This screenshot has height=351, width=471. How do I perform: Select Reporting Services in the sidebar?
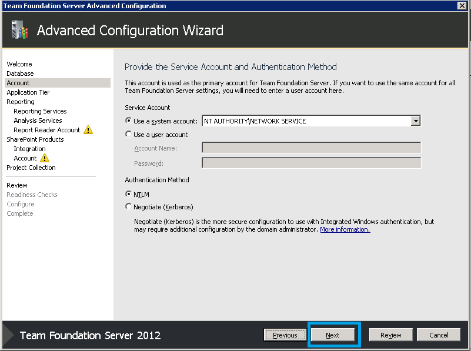coord(40,111)
